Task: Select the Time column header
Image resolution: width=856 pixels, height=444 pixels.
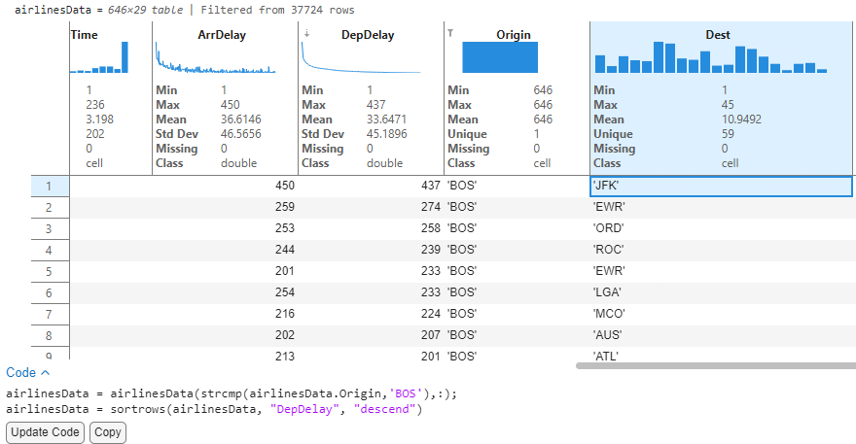Action: point(84,35)
